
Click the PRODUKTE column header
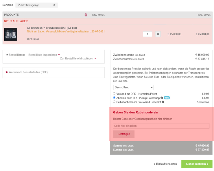coord(11,15)
